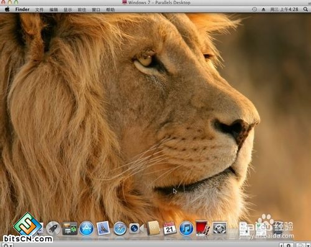Open the 窗口 (Window) menu

96,9
